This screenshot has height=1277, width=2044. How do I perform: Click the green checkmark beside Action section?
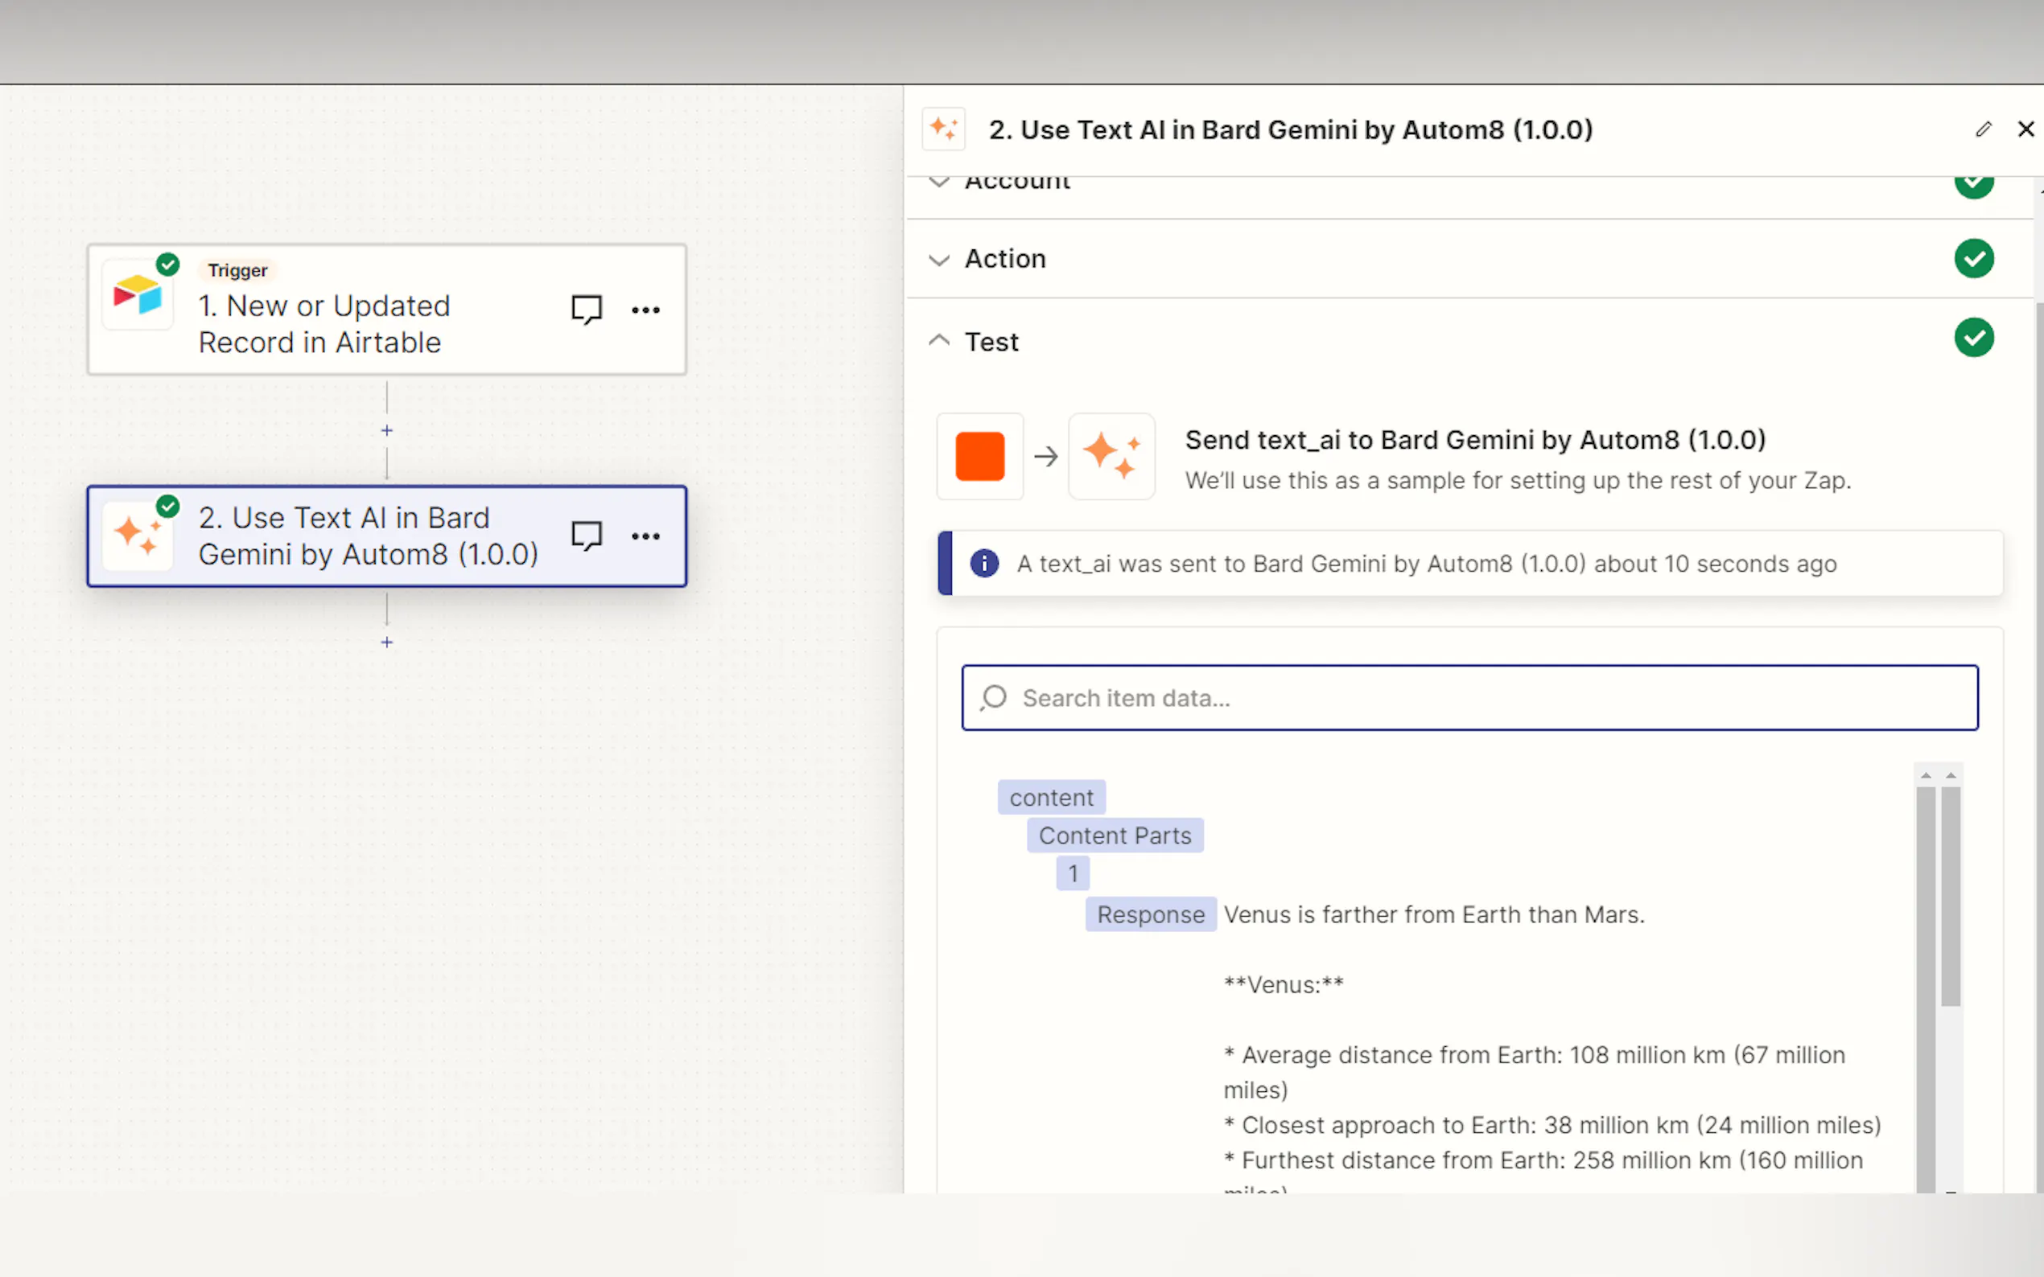click(x=1973, y=258)
